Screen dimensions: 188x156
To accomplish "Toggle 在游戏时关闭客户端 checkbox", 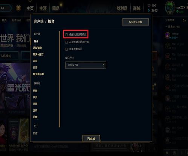I will [67, 42].
